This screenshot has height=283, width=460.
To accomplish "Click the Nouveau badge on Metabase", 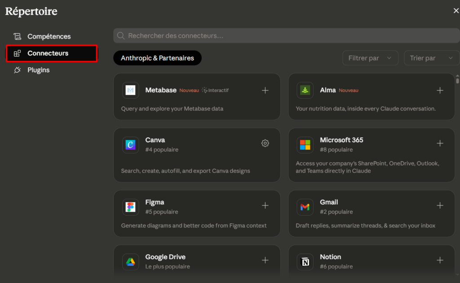I will (x=189, y=90).
